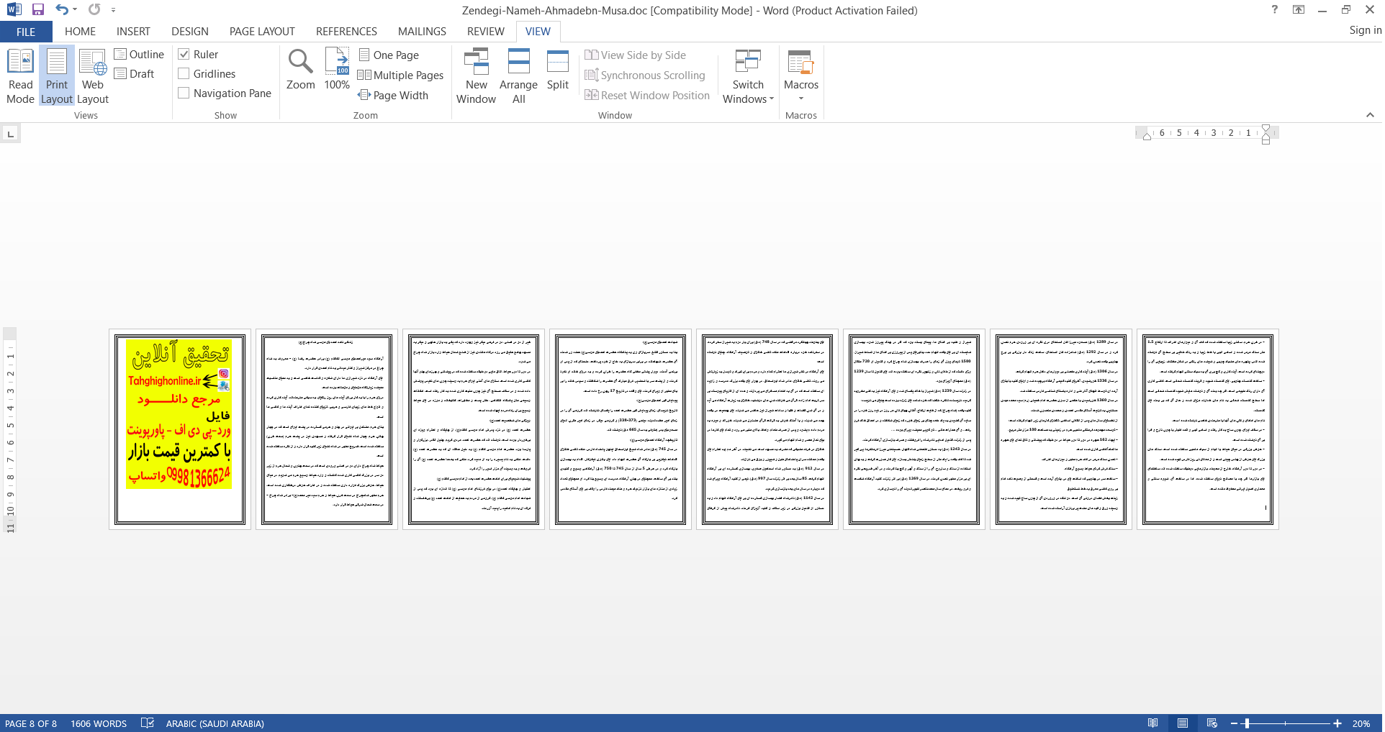Click Synchronous Scrolling
1385x732 pixels.
coord(645,76)
